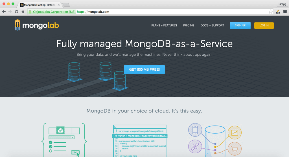Click the Fully managed MongoDB-as-a-Service headline
This screenshot has width=289, height=157.
point(144,44)
